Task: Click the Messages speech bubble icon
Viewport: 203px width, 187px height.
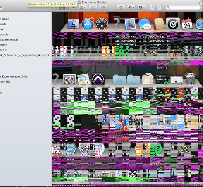Action: (x=144, y=24)
